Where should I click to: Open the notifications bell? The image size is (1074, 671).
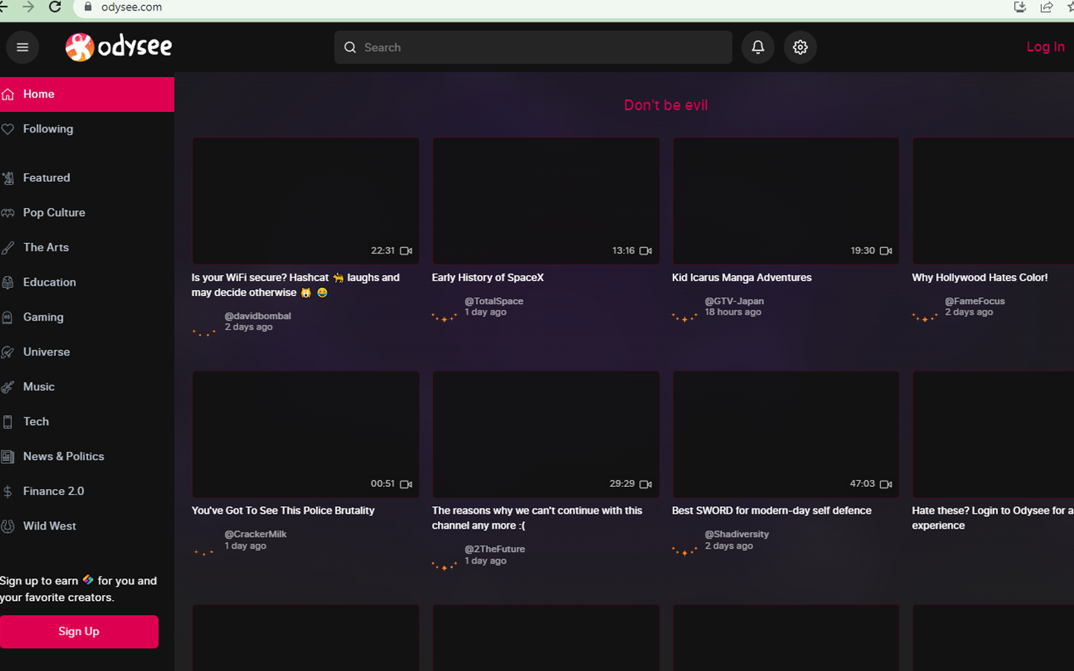point(758,47)
